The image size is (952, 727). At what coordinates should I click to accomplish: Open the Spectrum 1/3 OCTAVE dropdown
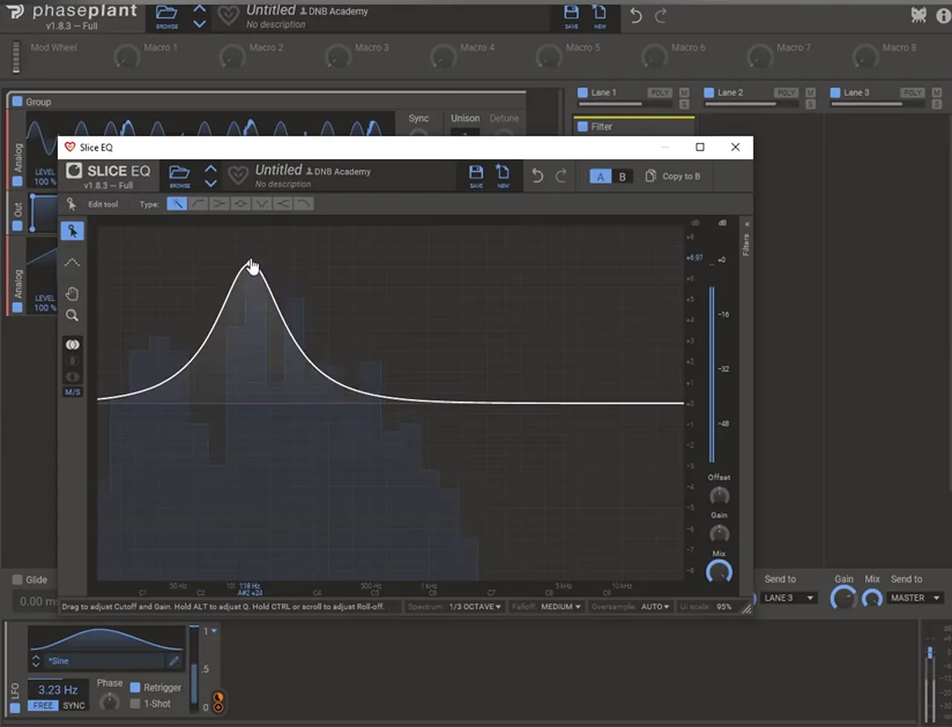475,607
